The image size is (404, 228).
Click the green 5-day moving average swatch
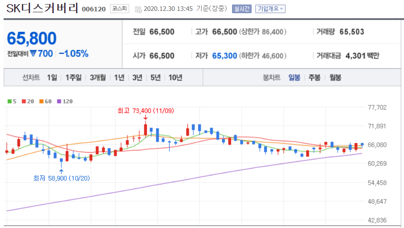10,101
